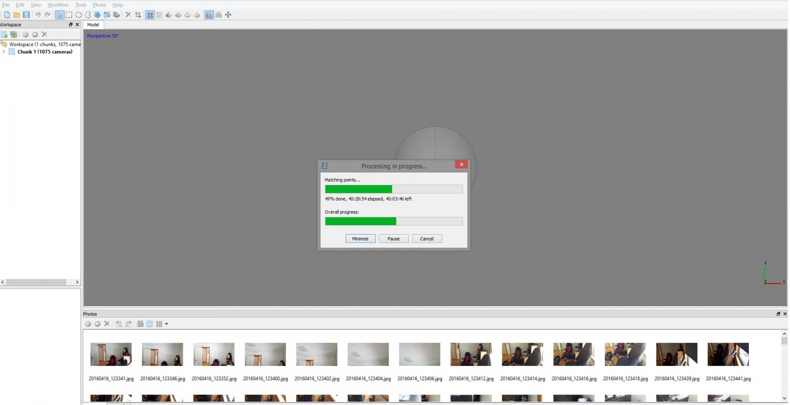Rotate photo right in Photos toolbar
The width and height of the screenshot is (790, 405).
[x=118, y=324]
